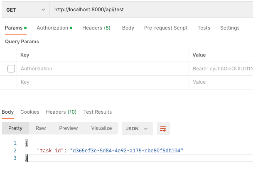Screen dimensions: 253x169
Task: Select the Pretty view button
Action: [15, 128]
